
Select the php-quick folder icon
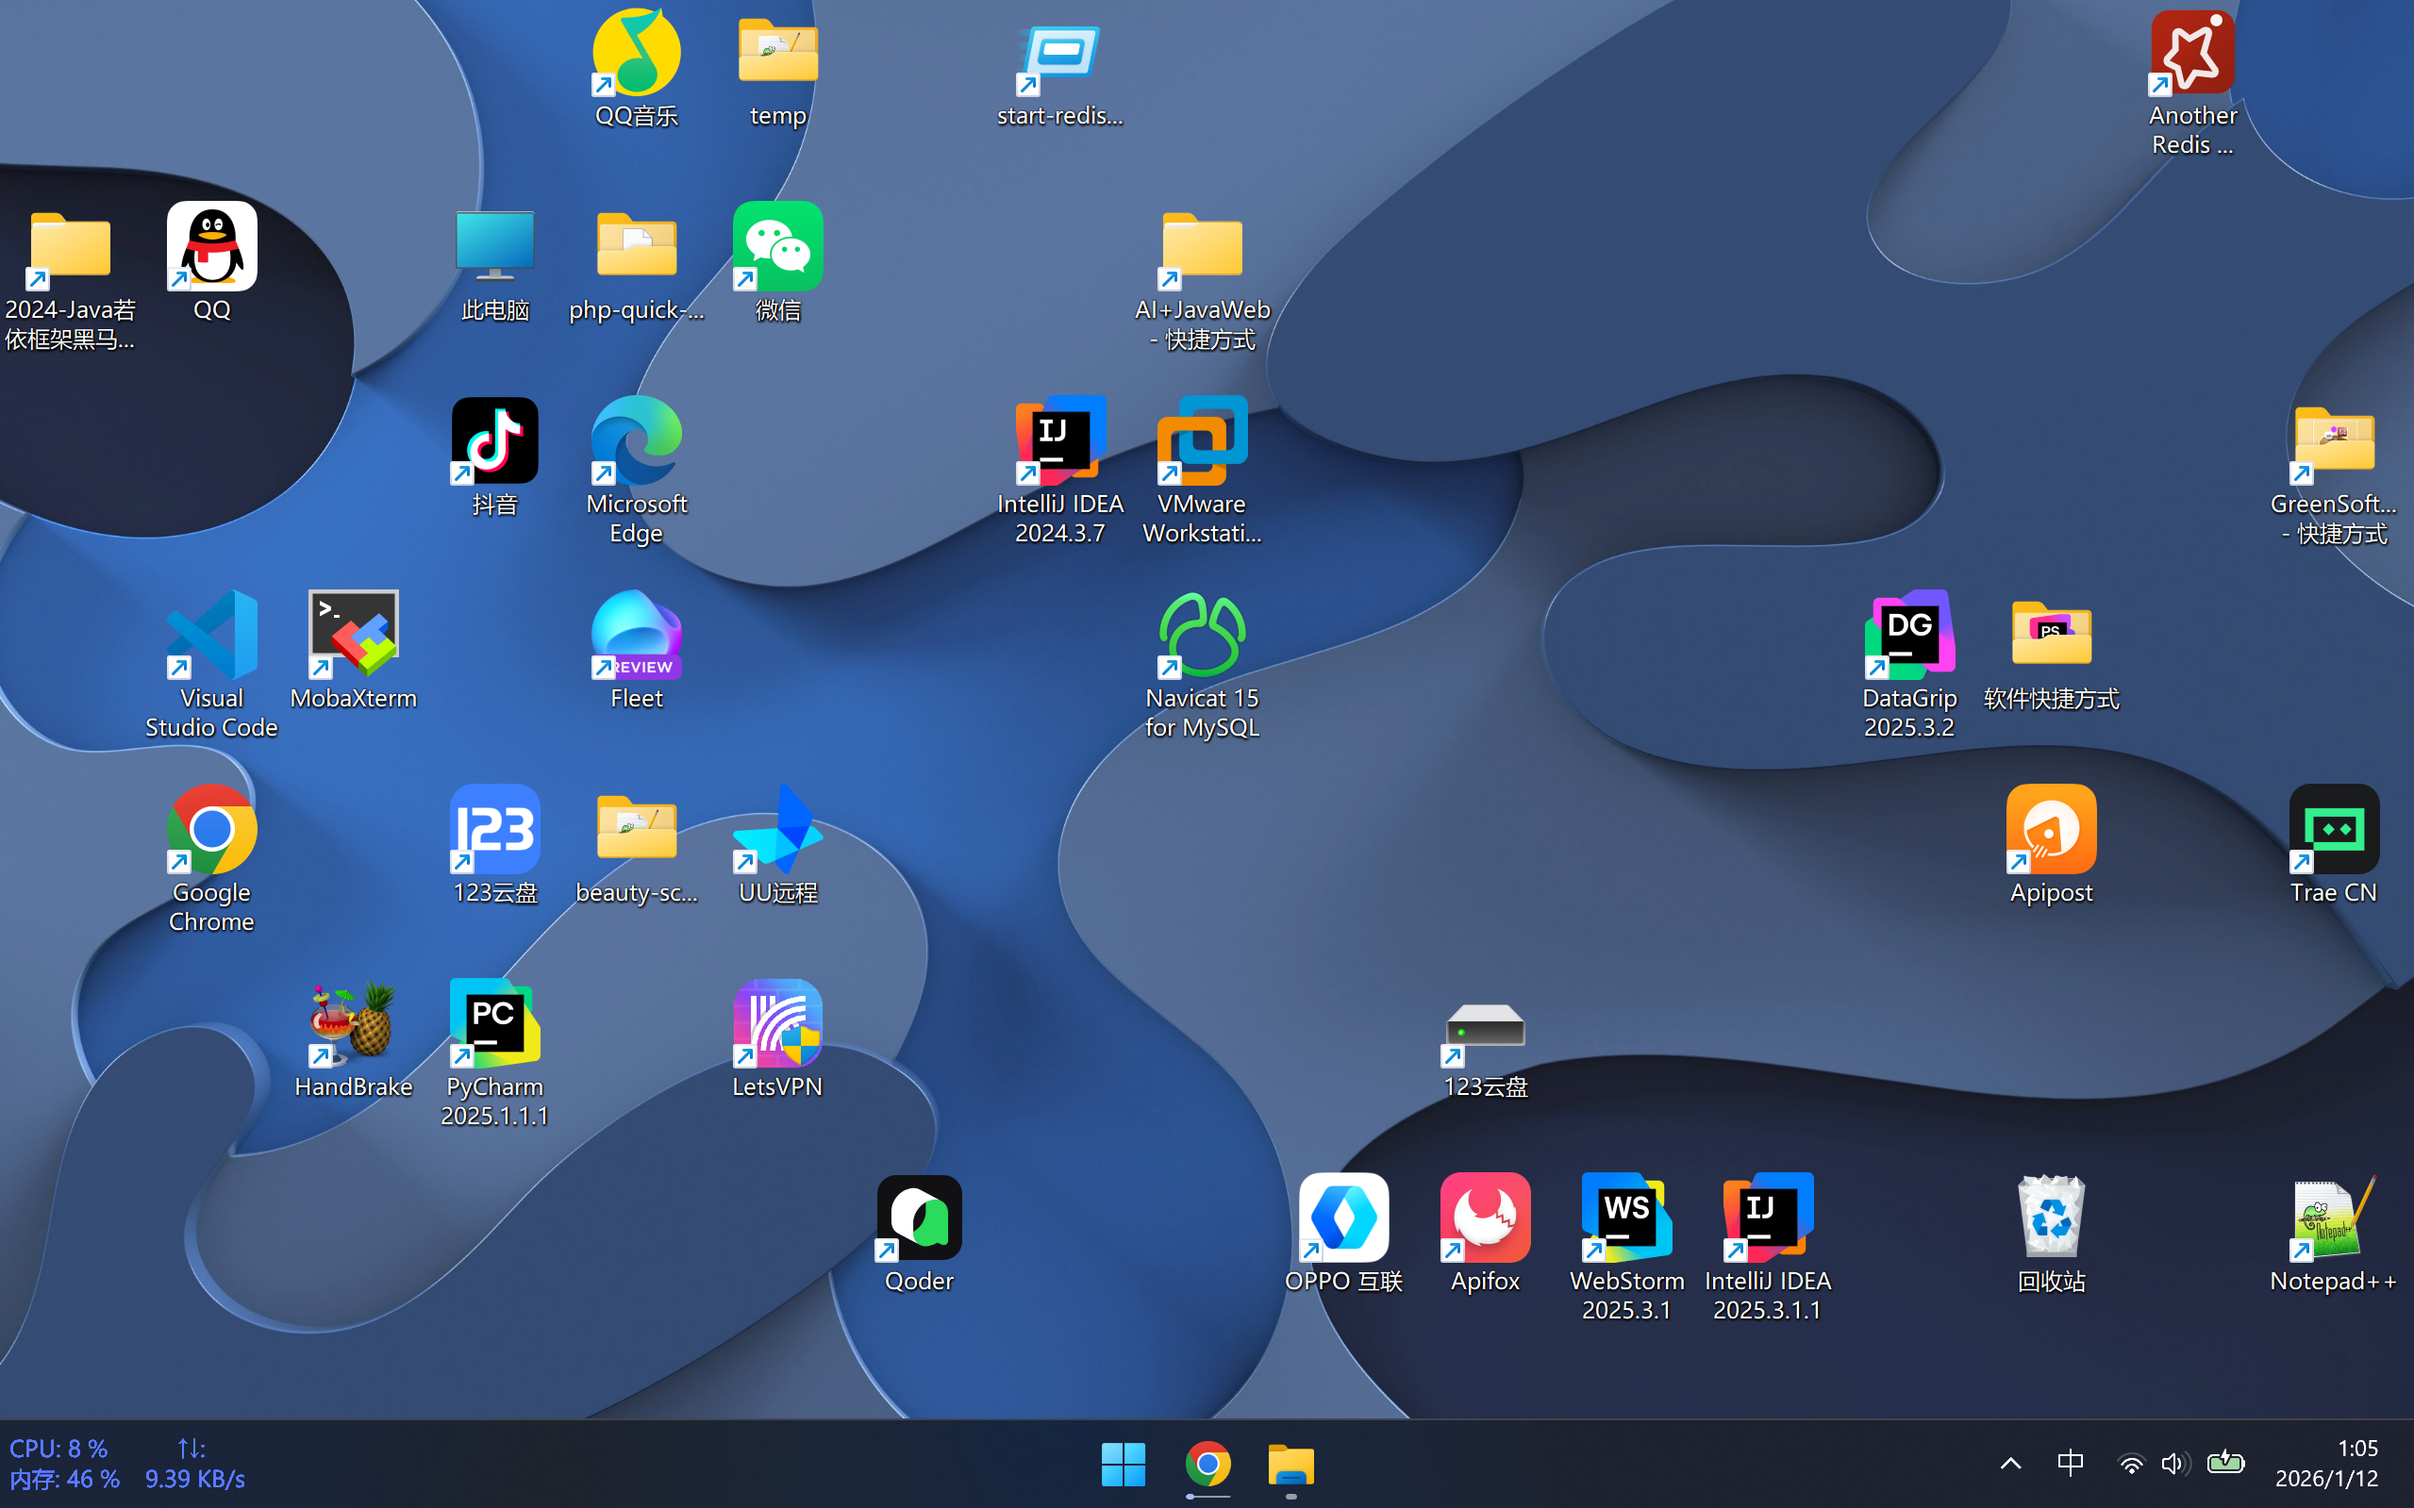click(637, 245)
